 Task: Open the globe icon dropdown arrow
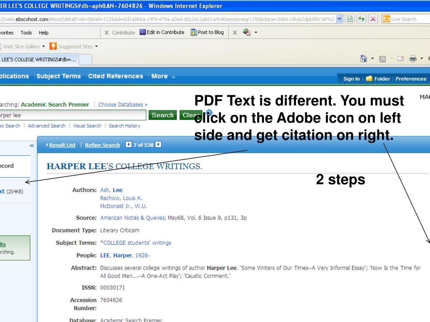(x=256, y=32)
